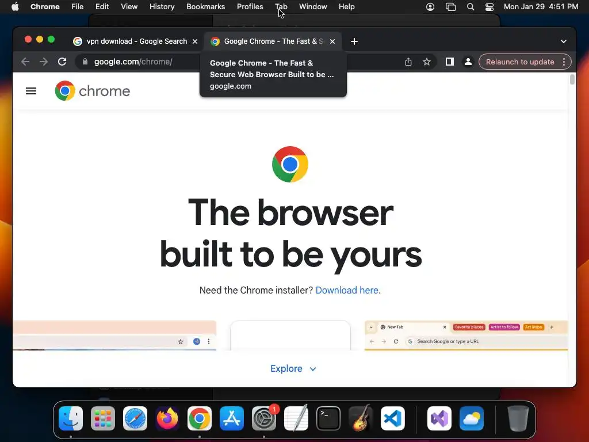Click the screen mirroring icon in menu bar
The image size is (589, 442).
pos(450,7)
